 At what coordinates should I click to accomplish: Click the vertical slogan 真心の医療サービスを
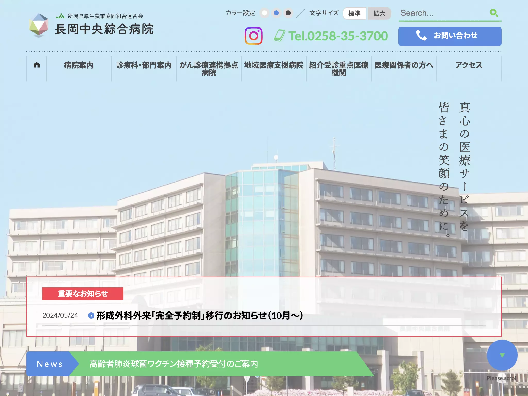pos(465,166)
